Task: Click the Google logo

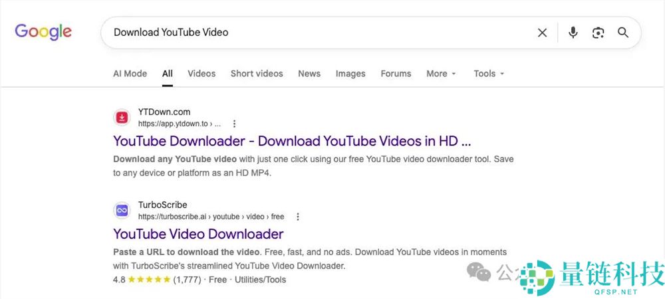Action: point(43,32)
